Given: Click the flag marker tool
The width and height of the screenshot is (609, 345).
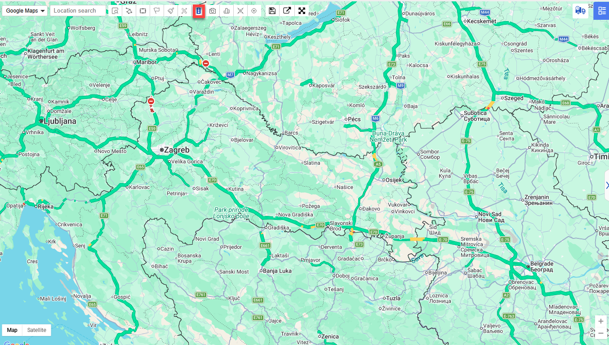Looking at the screenshot, I should 157,11.
